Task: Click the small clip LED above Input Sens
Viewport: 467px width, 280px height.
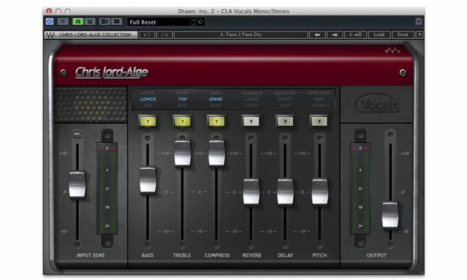Action: (x=78, y=135)
